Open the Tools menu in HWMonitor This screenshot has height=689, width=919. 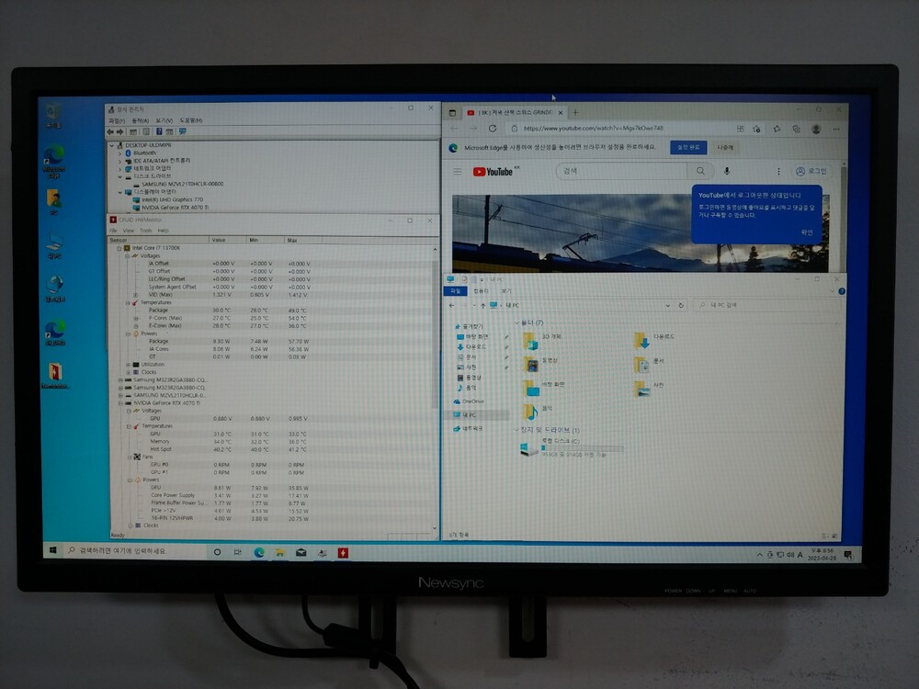tap(145, 231)
